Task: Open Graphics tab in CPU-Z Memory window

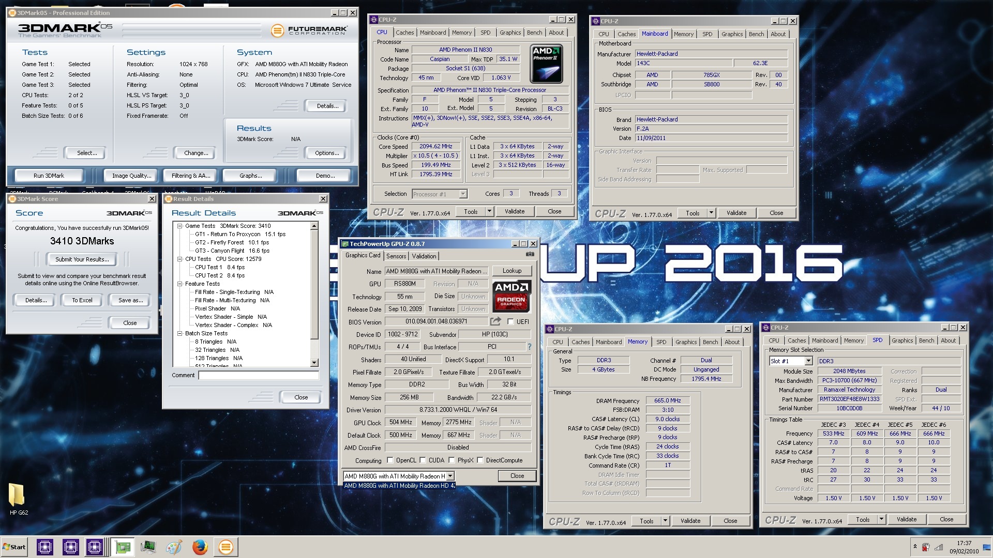Action: pyautogui.click(x=686, y=342)
